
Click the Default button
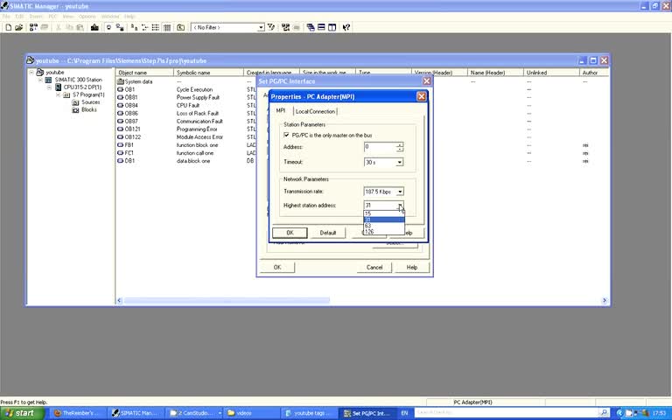coord(328,233)
